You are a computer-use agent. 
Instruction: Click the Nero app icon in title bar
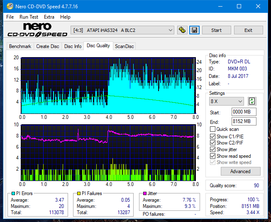[x=10, y=6]
